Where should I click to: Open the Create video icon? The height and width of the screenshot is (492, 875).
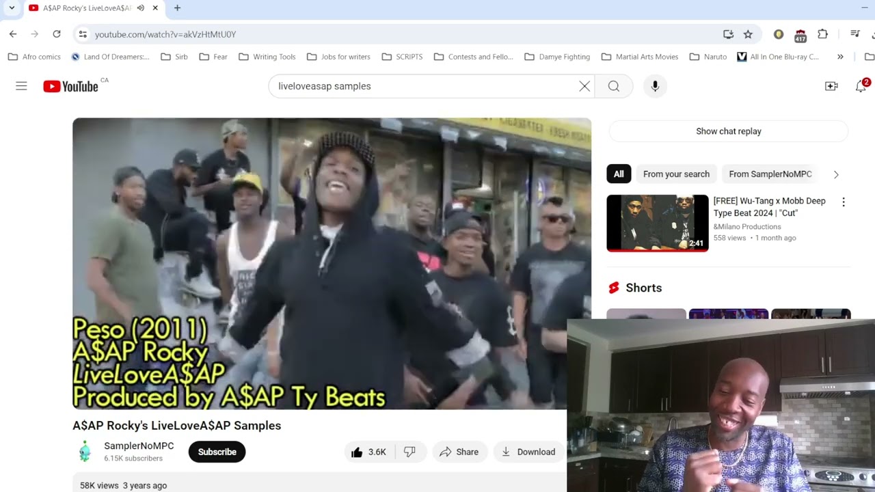[x=831, y=86]
